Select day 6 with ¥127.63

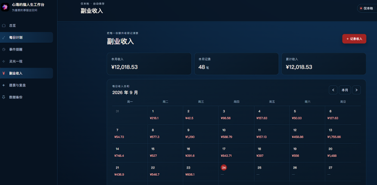[x=343, y=115]
